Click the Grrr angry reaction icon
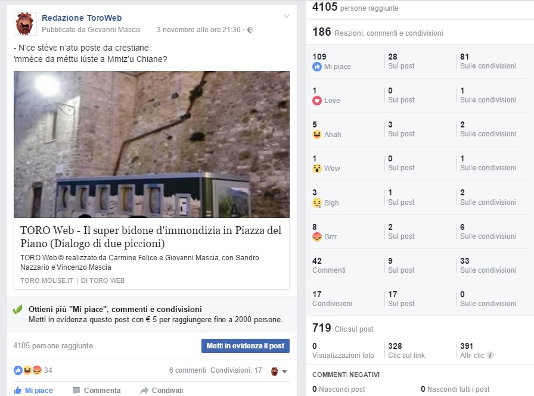The image size is (534, 396). coord(316,237)
